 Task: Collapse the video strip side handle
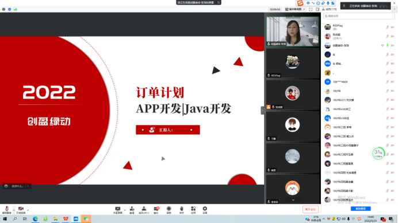[262, 111]
